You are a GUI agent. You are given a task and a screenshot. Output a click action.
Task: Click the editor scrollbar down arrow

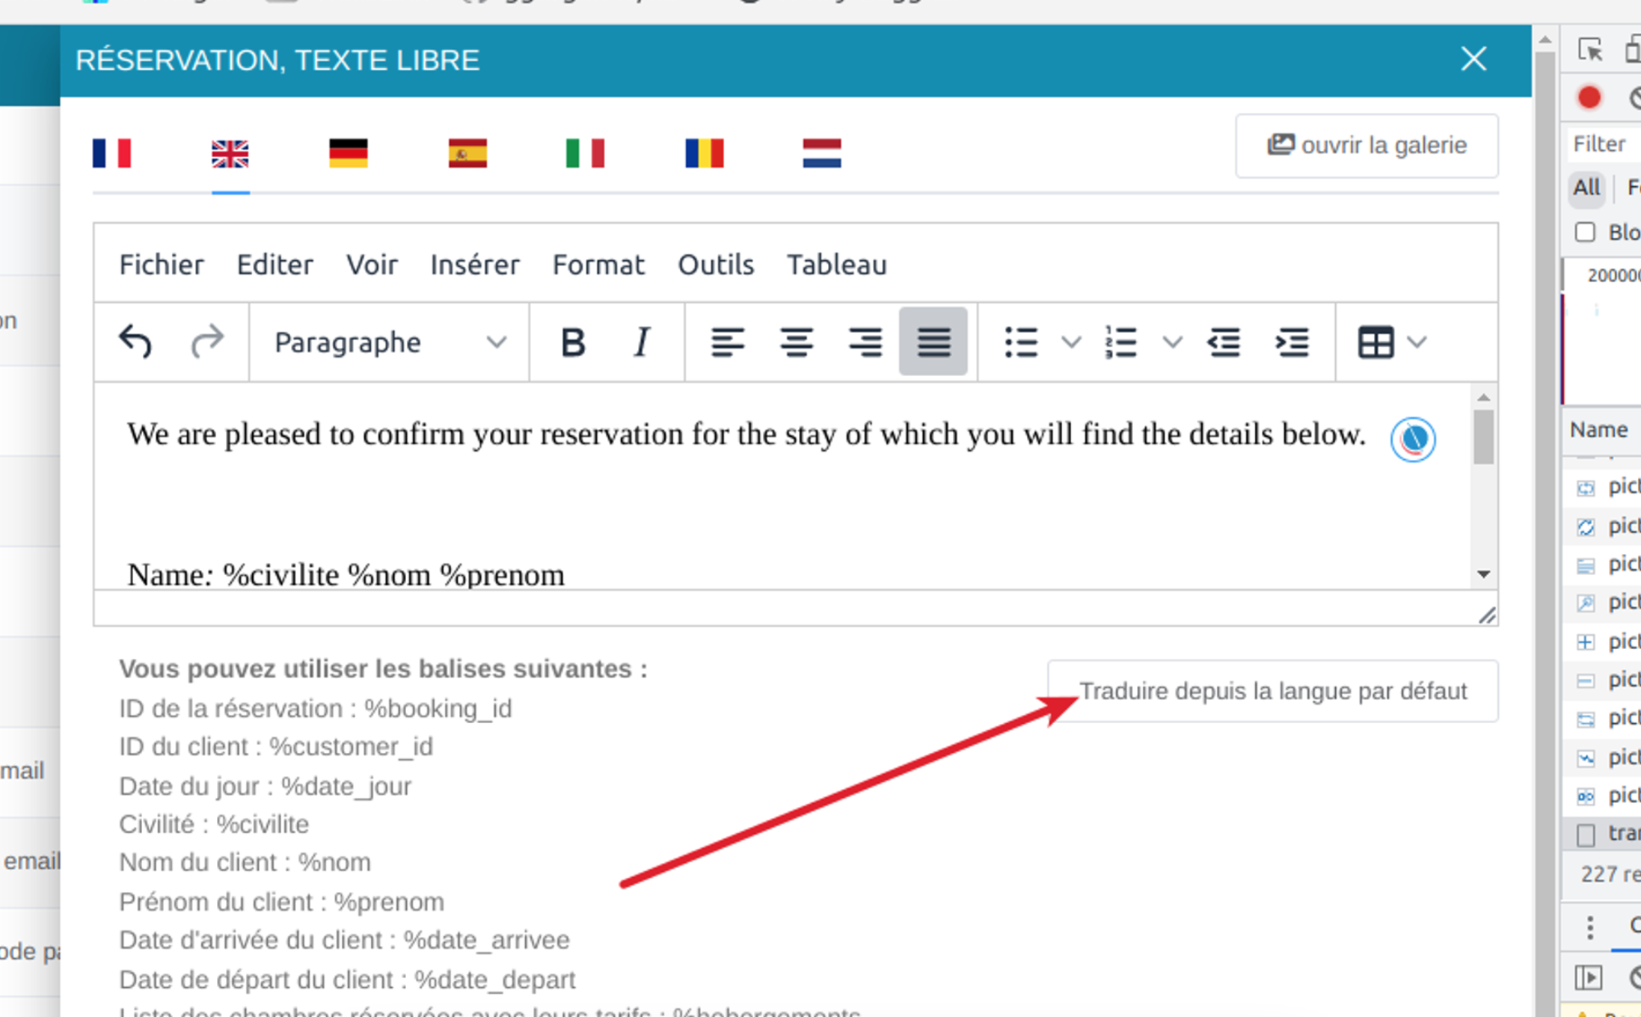[x=1484, y=574]
